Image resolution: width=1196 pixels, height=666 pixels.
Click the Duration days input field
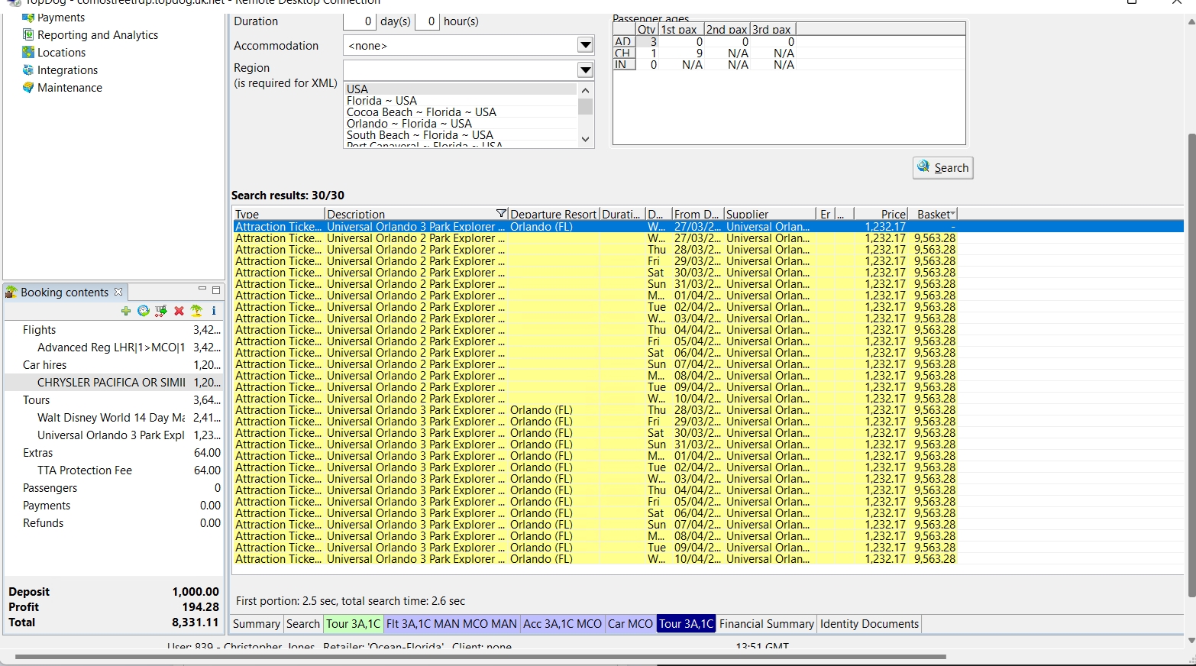pos(359,21)
